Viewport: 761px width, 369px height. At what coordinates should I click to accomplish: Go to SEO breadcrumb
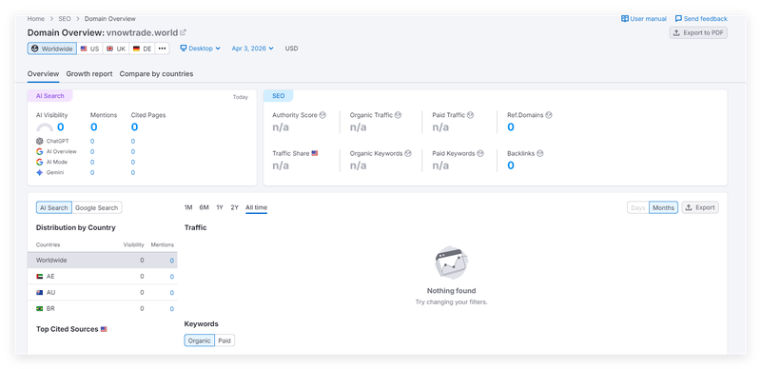(65, 19)
